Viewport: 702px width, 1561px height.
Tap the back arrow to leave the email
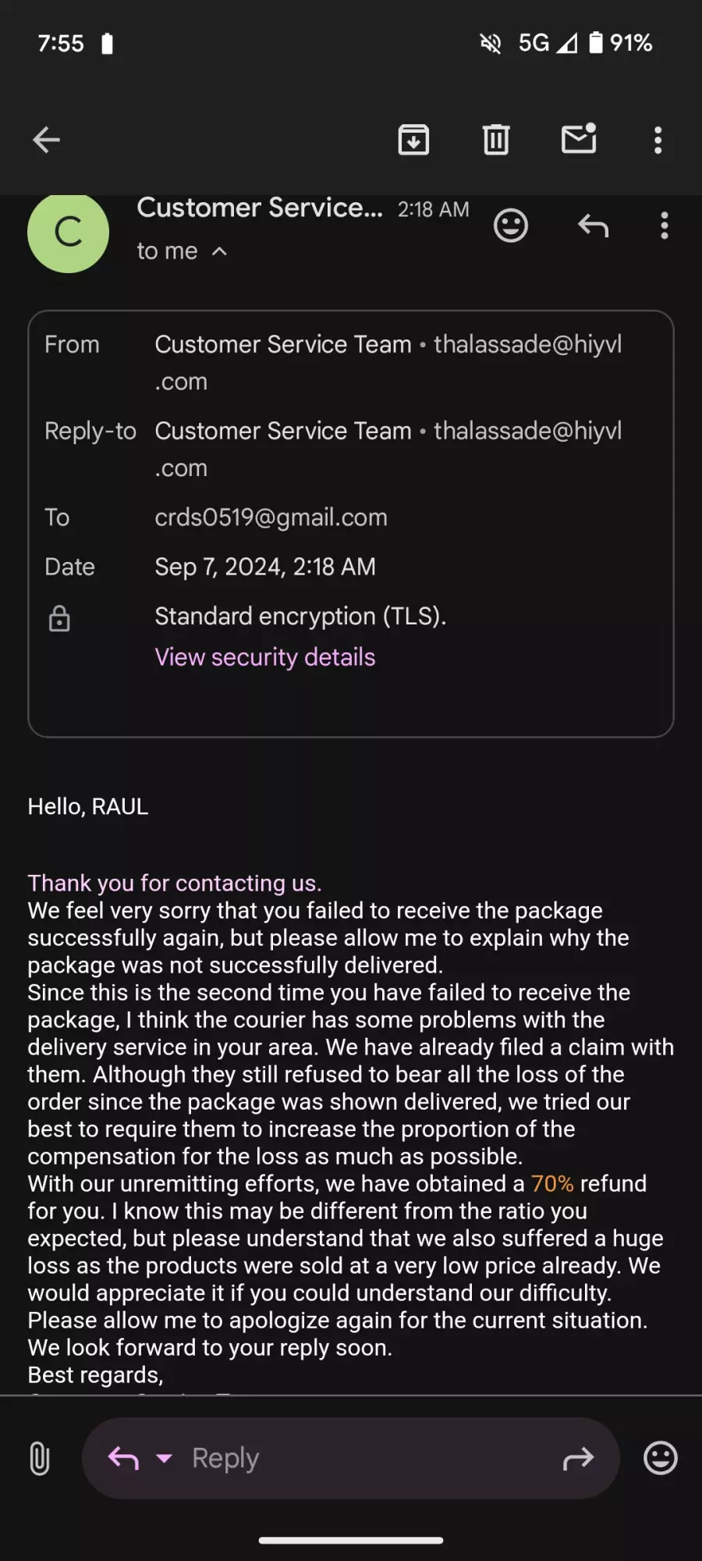47,140
